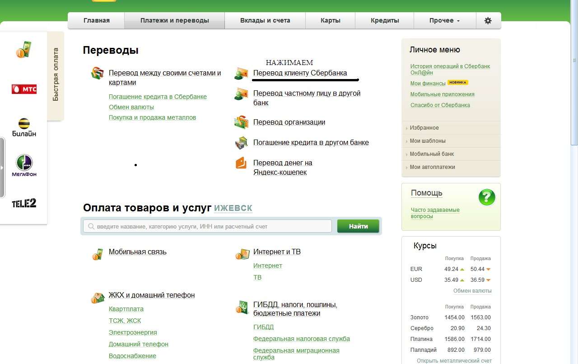Click the Найти search button
The height and width of the screenshot is (364, 578).
pyautogui.click(x=358, y=226)
